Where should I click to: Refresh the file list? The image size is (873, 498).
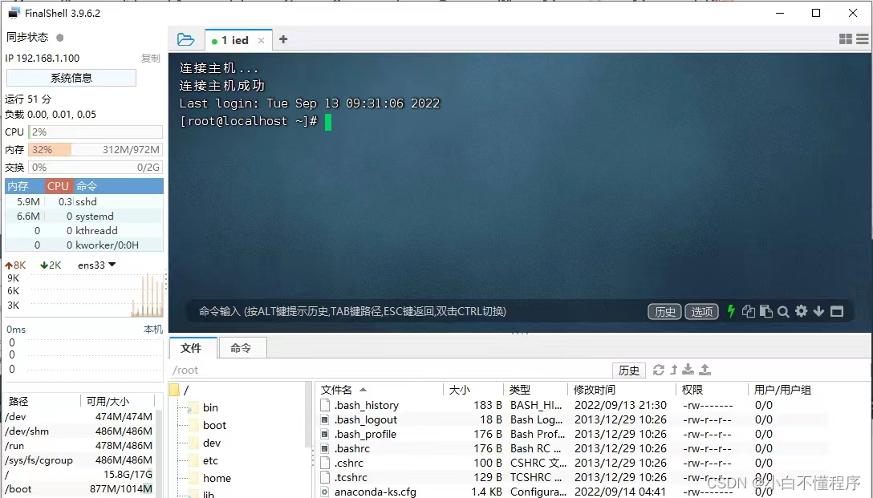pyautogui.click(x=659, y=370)
